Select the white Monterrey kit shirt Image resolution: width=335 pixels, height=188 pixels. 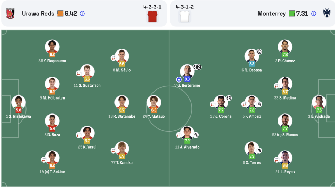point(185,17)
